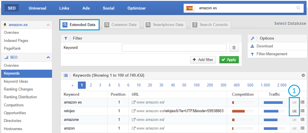Switch to the Common Data tab

(121, 25)
